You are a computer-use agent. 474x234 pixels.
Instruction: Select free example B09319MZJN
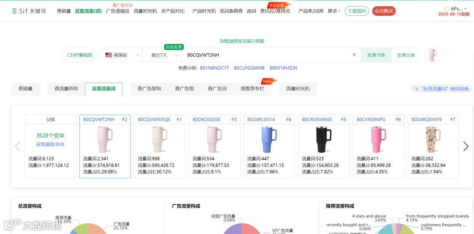[283, 68]
